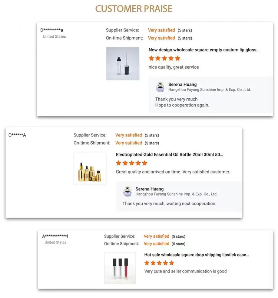
Task: Open the square lip gloss tube thumbnail
Action: (123, 64)
